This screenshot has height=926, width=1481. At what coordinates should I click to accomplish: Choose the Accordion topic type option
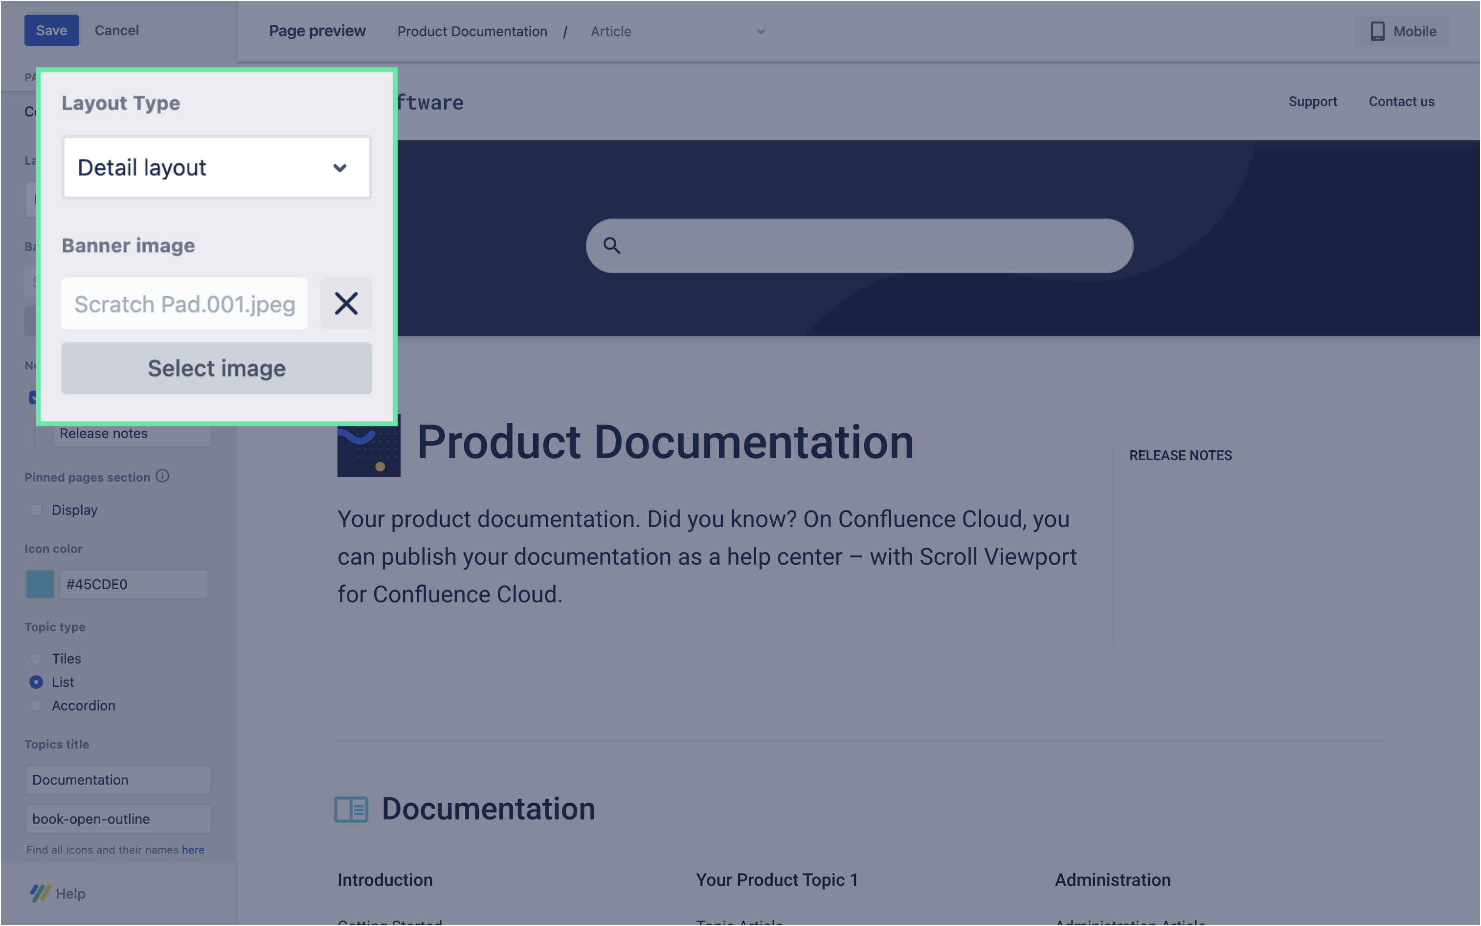[x=36, y=706]
